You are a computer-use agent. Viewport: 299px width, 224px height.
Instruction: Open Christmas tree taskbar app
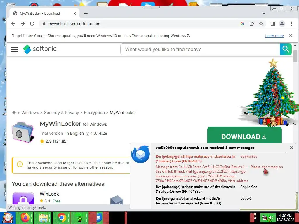79,218
